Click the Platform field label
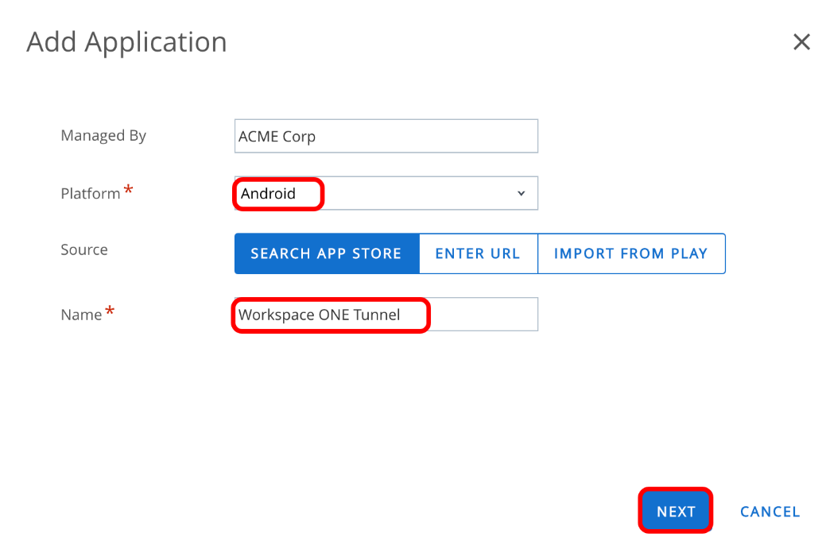 pos(90,193)
